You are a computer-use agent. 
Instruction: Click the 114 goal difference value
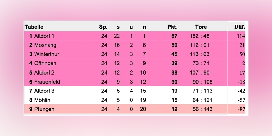(x=241, y=36)
